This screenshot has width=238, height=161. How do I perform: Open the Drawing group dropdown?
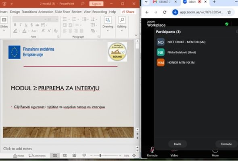pyautogui.click(x=108, y=24)
